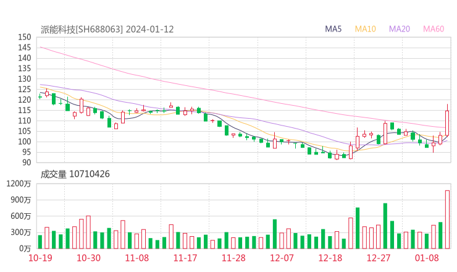Click the 900万 volume axis label
Viewport: 457px width, 272px height.
point(21,200)
